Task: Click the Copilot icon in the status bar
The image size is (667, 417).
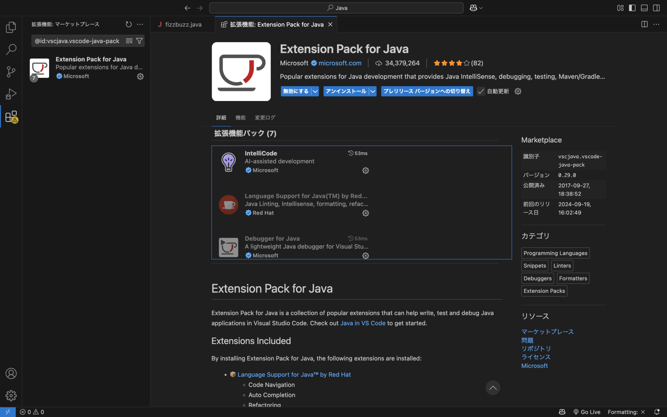Action: pyautogui.click(x=563, y=412)
